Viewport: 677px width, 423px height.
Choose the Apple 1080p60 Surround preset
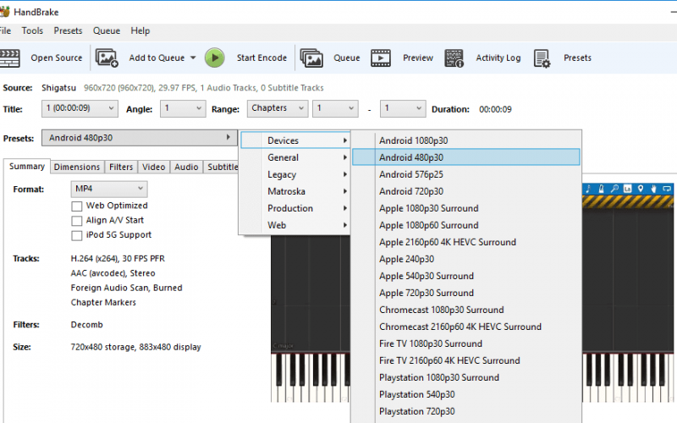(x=466, y=225)
